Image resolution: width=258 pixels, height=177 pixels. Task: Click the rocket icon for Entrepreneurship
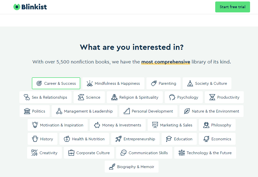(118, 139)
